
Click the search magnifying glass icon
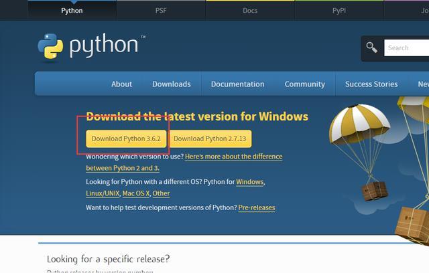coord(371,48)
